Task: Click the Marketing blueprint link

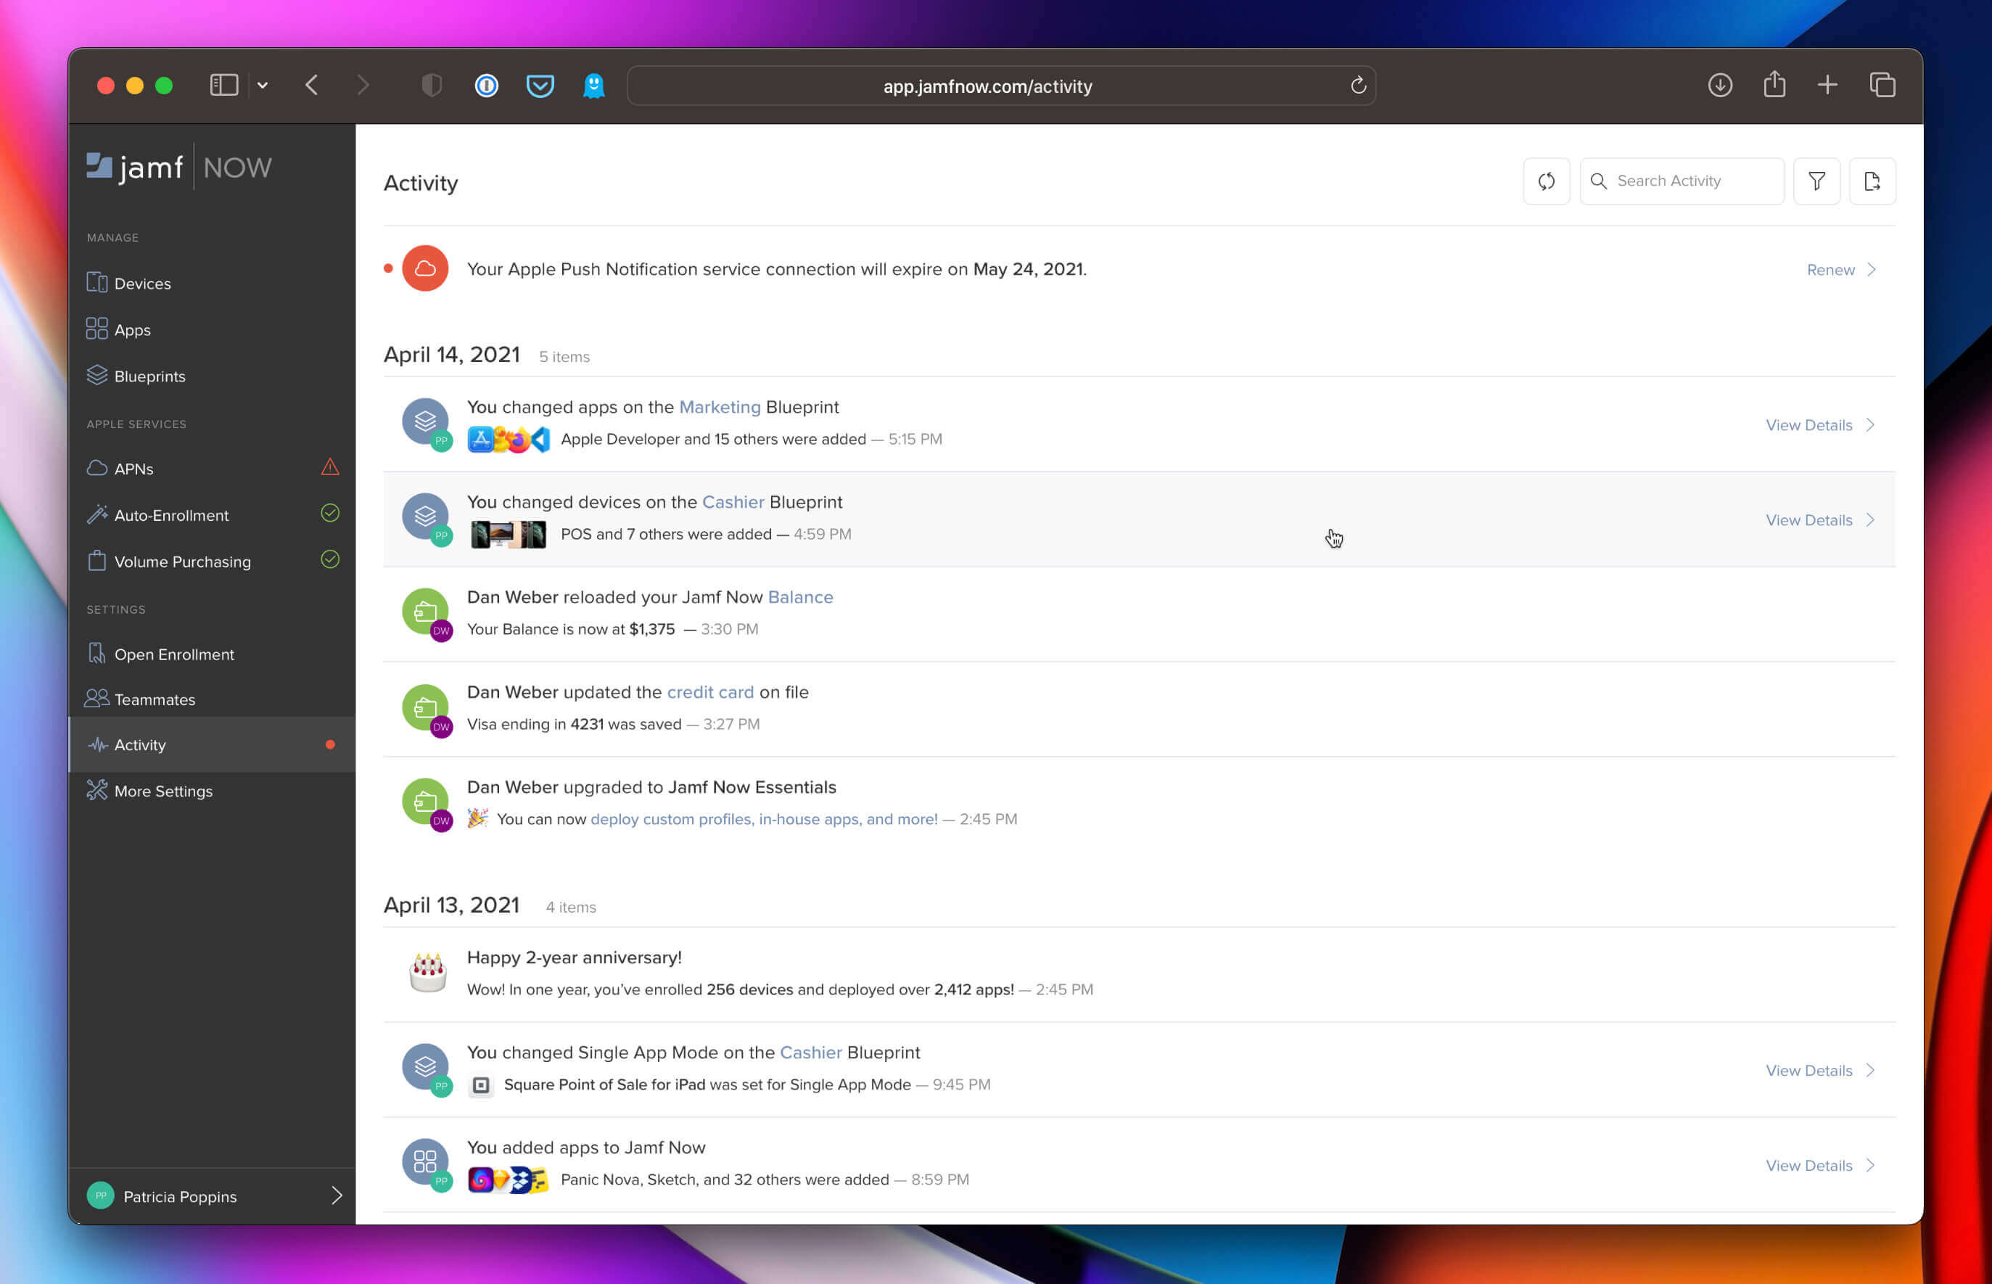Action: [720, 407]
